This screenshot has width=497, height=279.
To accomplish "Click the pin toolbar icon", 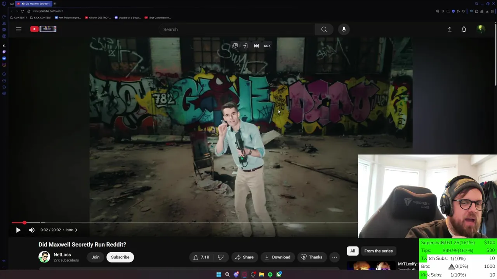I will point(443,11).
